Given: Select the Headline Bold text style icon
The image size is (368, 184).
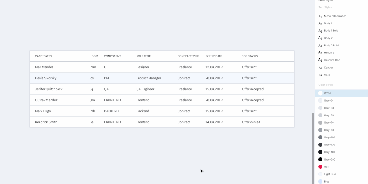Looking at the screenshot, I should coord(321,60).
